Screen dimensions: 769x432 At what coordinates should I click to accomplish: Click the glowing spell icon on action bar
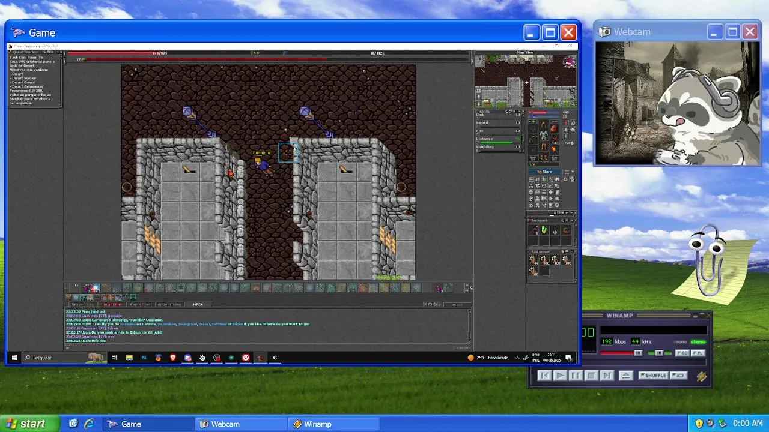tap(95, 288)
